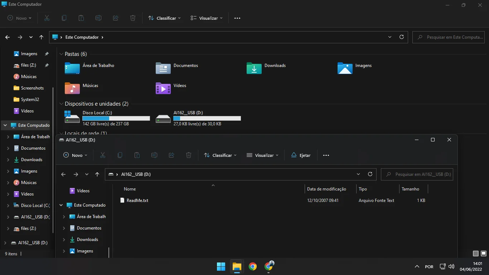Expand address history dropdown in AI162__USB window
This screenshot has width=489, height=275.
coord(358,174)
